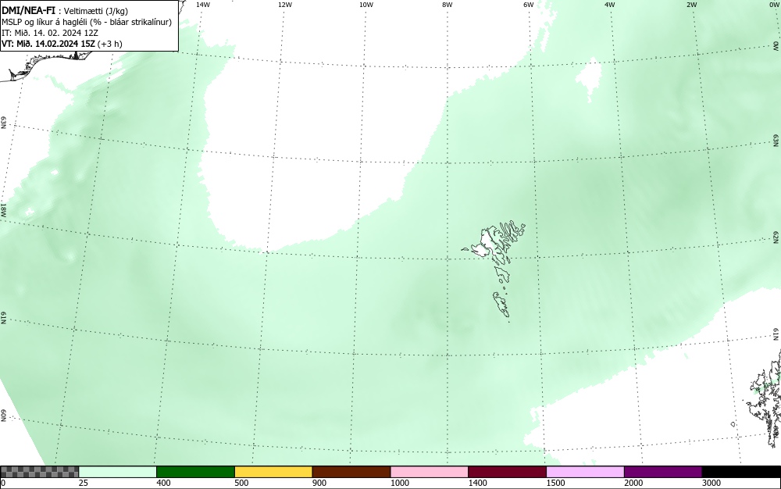Click the 'IT: Mið. 14. 02. 2024 12Z' line
The width and height of the screenshot is (781, 489).
[x=50, y=33]
